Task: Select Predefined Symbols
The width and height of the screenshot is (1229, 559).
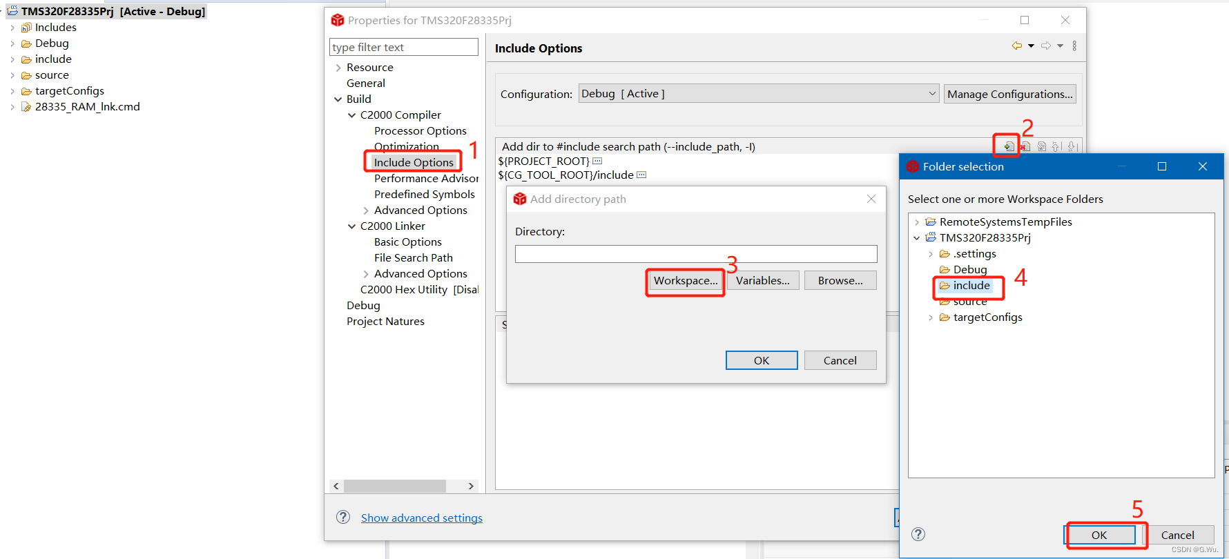Action: (424, 194)
